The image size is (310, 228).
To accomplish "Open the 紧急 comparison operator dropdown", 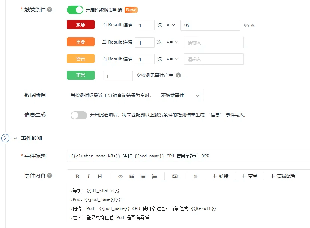I will coord(171,25).
